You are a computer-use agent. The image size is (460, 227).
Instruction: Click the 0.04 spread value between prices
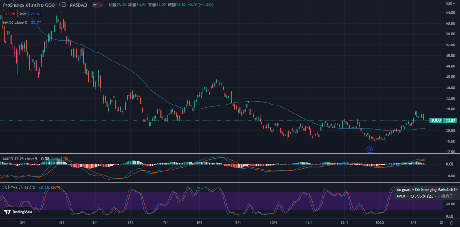[x=22, y=13]
